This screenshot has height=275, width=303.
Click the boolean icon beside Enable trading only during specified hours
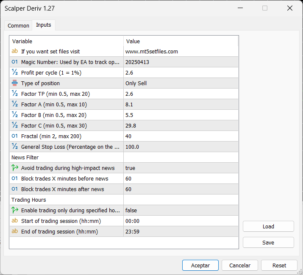[15, 210]
